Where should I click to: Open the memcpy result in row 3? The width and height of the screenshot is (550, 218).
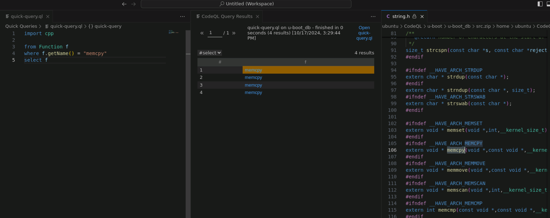[253, 85]
